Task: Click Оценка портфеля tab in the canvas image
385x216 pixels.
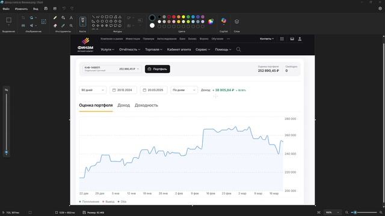Action: pyautogui.click(x=96, y=106)
